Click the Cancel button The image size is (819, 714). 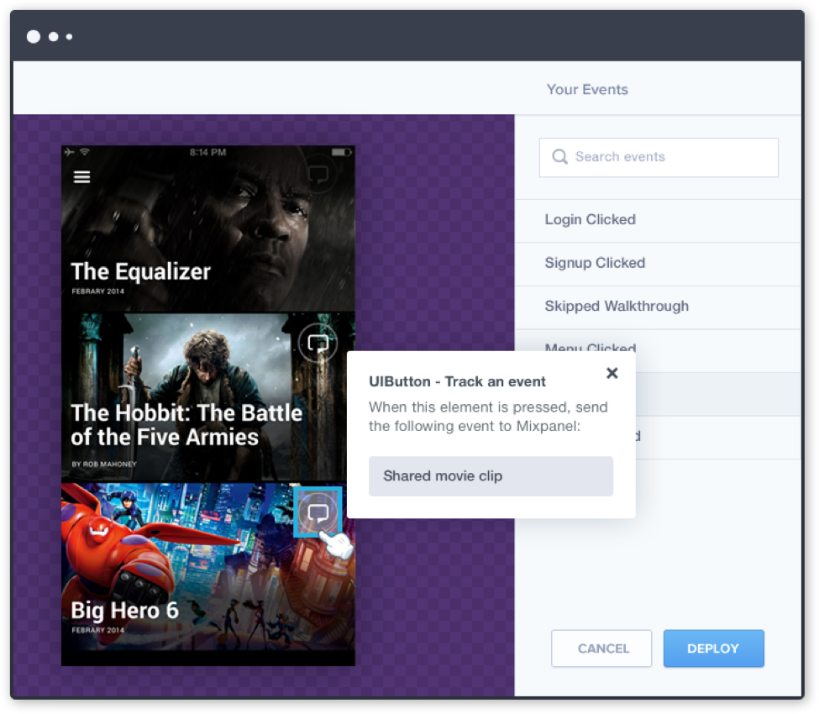point(601,648)
